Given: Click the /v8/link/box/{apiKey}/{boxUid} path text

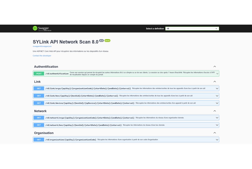Looking at the screenshot, I should 82,96.
